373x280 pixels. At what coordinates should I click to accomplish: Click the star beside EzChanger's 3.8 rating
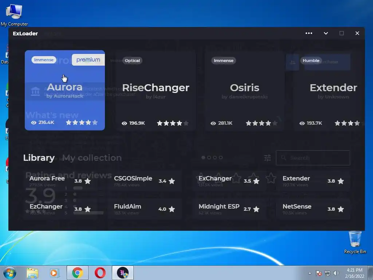87,209
